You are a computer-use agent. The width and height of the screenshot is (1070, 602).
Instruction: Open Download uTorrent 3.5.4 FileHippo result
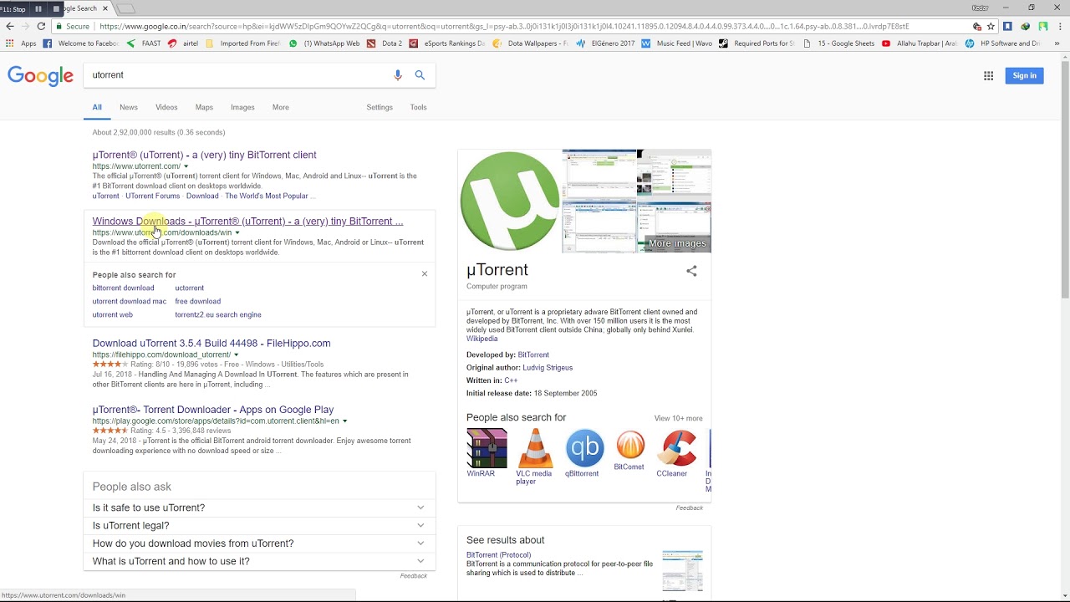[x=211, y=343]
